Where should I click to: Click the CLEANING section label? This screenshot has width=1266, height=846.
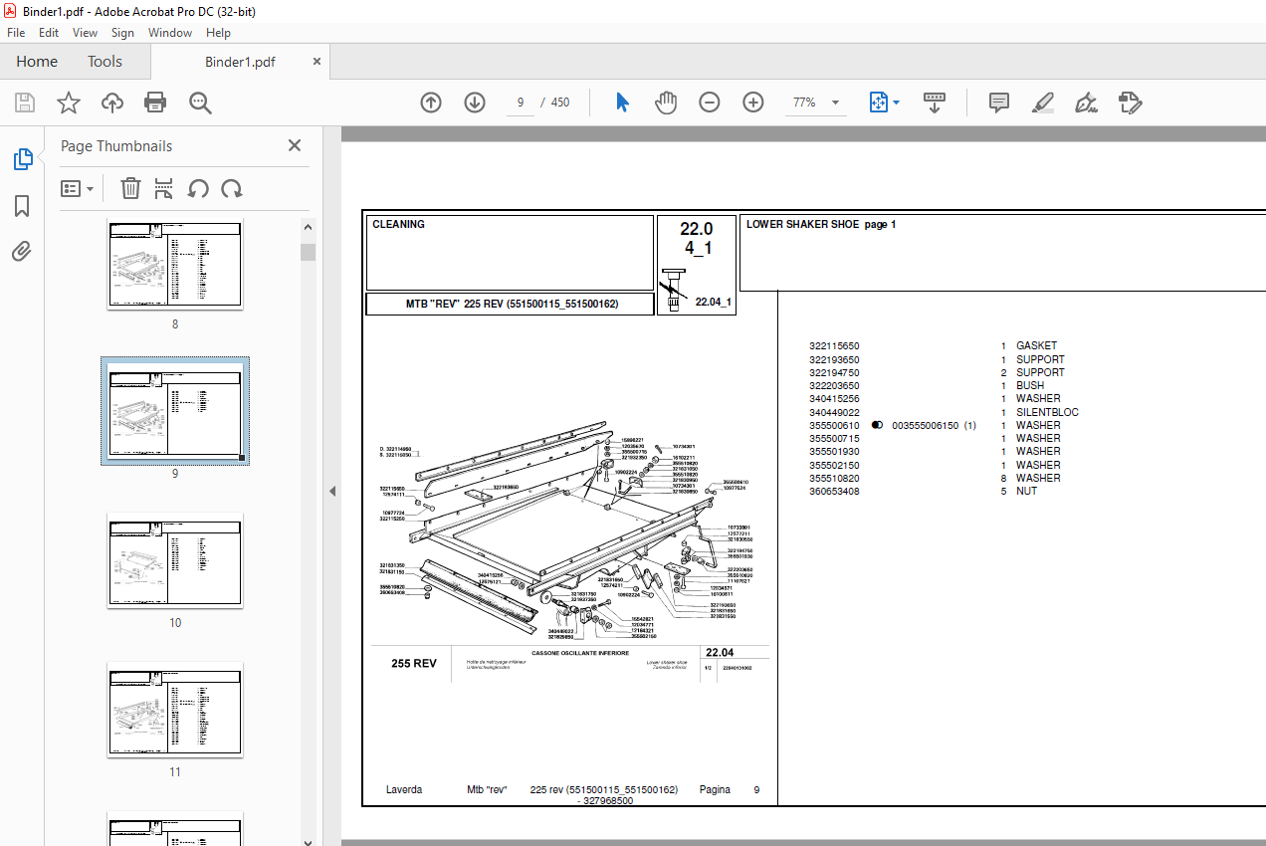click(x=398, y=225)
